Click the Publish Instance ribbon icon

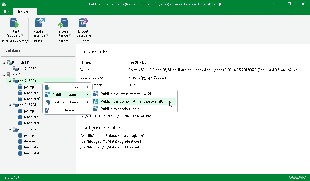pyautogui.click(x=40, y=23)
